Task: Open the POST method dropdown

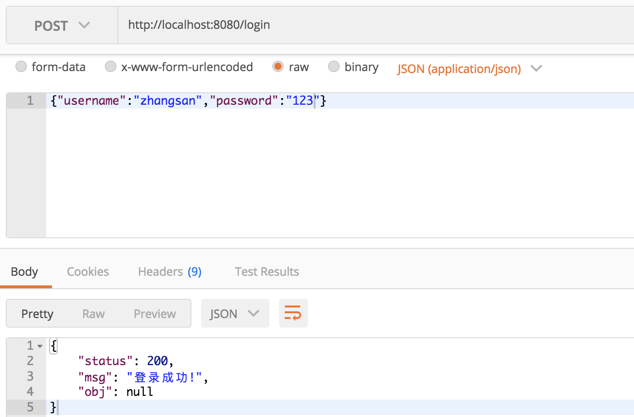Action: [x=62, y=25]
